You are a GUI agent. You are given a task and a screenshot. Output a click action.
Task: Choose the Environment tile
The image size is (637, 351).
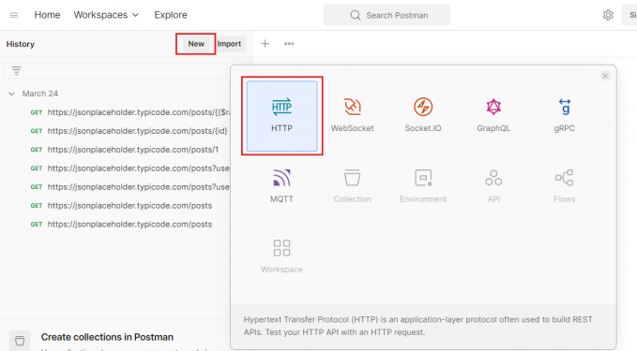tap(423, 186)
